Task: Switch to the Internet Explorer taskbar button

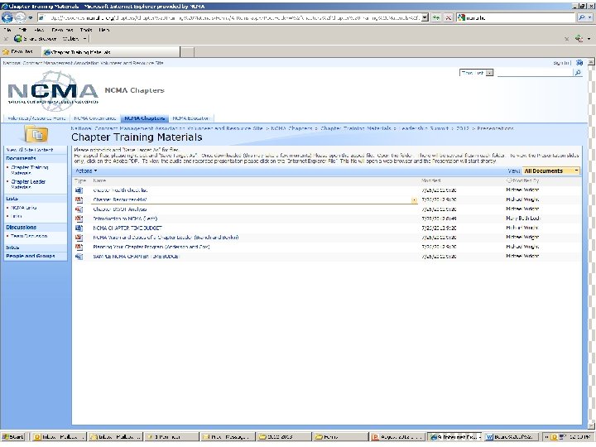Action: (x=454, y=437)
